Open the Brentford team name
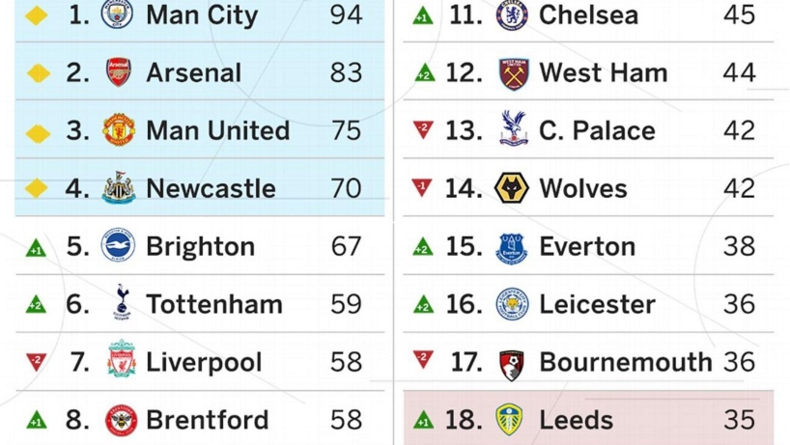This screenshot has height=445, width=790. pos(207,420)
